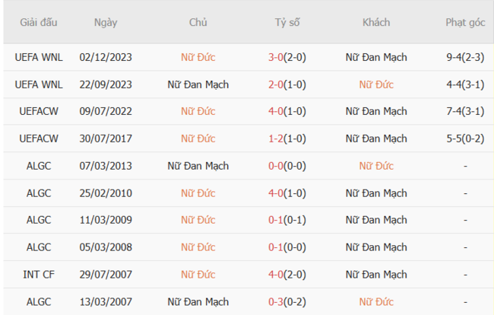Open the 0-0 score from 07/03/2013
This screenshot has height=315, width=494.
pos(277,166)
